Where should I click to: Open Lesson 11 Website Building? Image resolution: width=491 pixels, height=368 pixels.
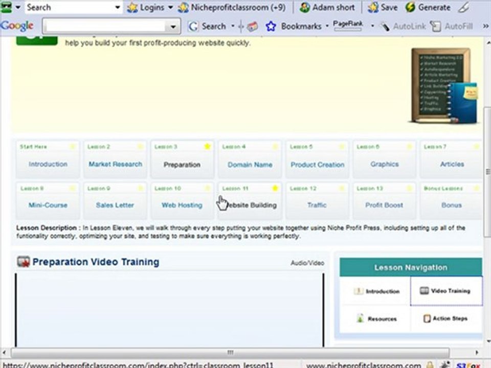tap(250, 201)
